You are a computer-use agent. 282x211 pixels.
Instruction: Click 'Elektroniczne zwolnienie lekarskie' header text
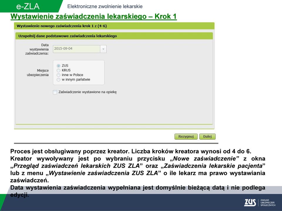[x=105, y=6]
